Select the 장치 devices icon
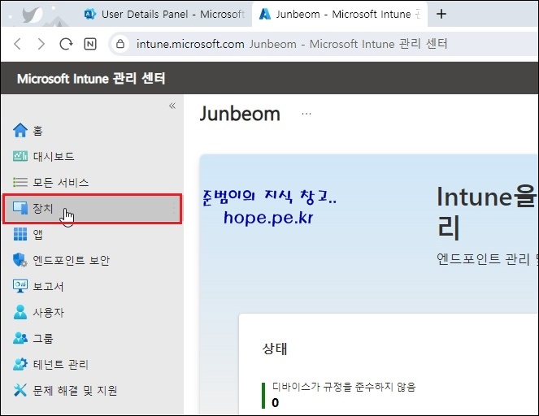 coord(20,208)
